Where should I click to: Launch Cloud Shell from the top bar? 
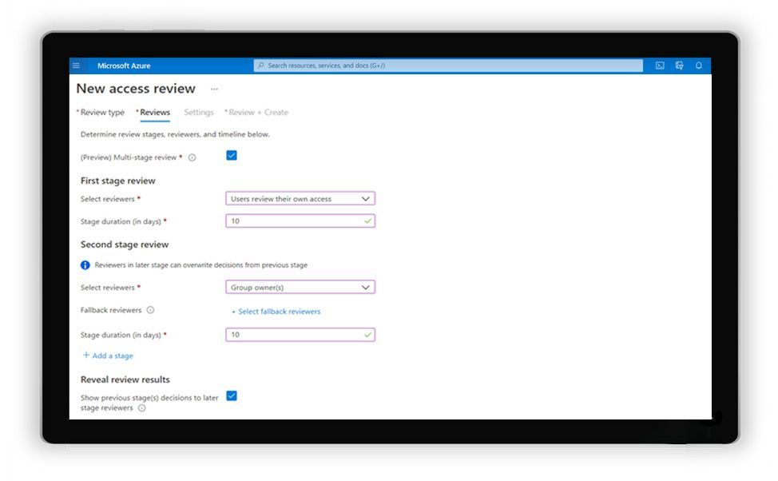coord(660,66)
